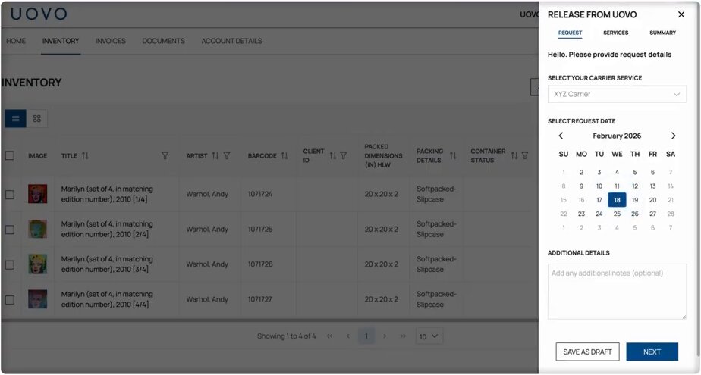Switch to the Summary step tab
Viewport: 701px width, 375px height.
point(662,33)
